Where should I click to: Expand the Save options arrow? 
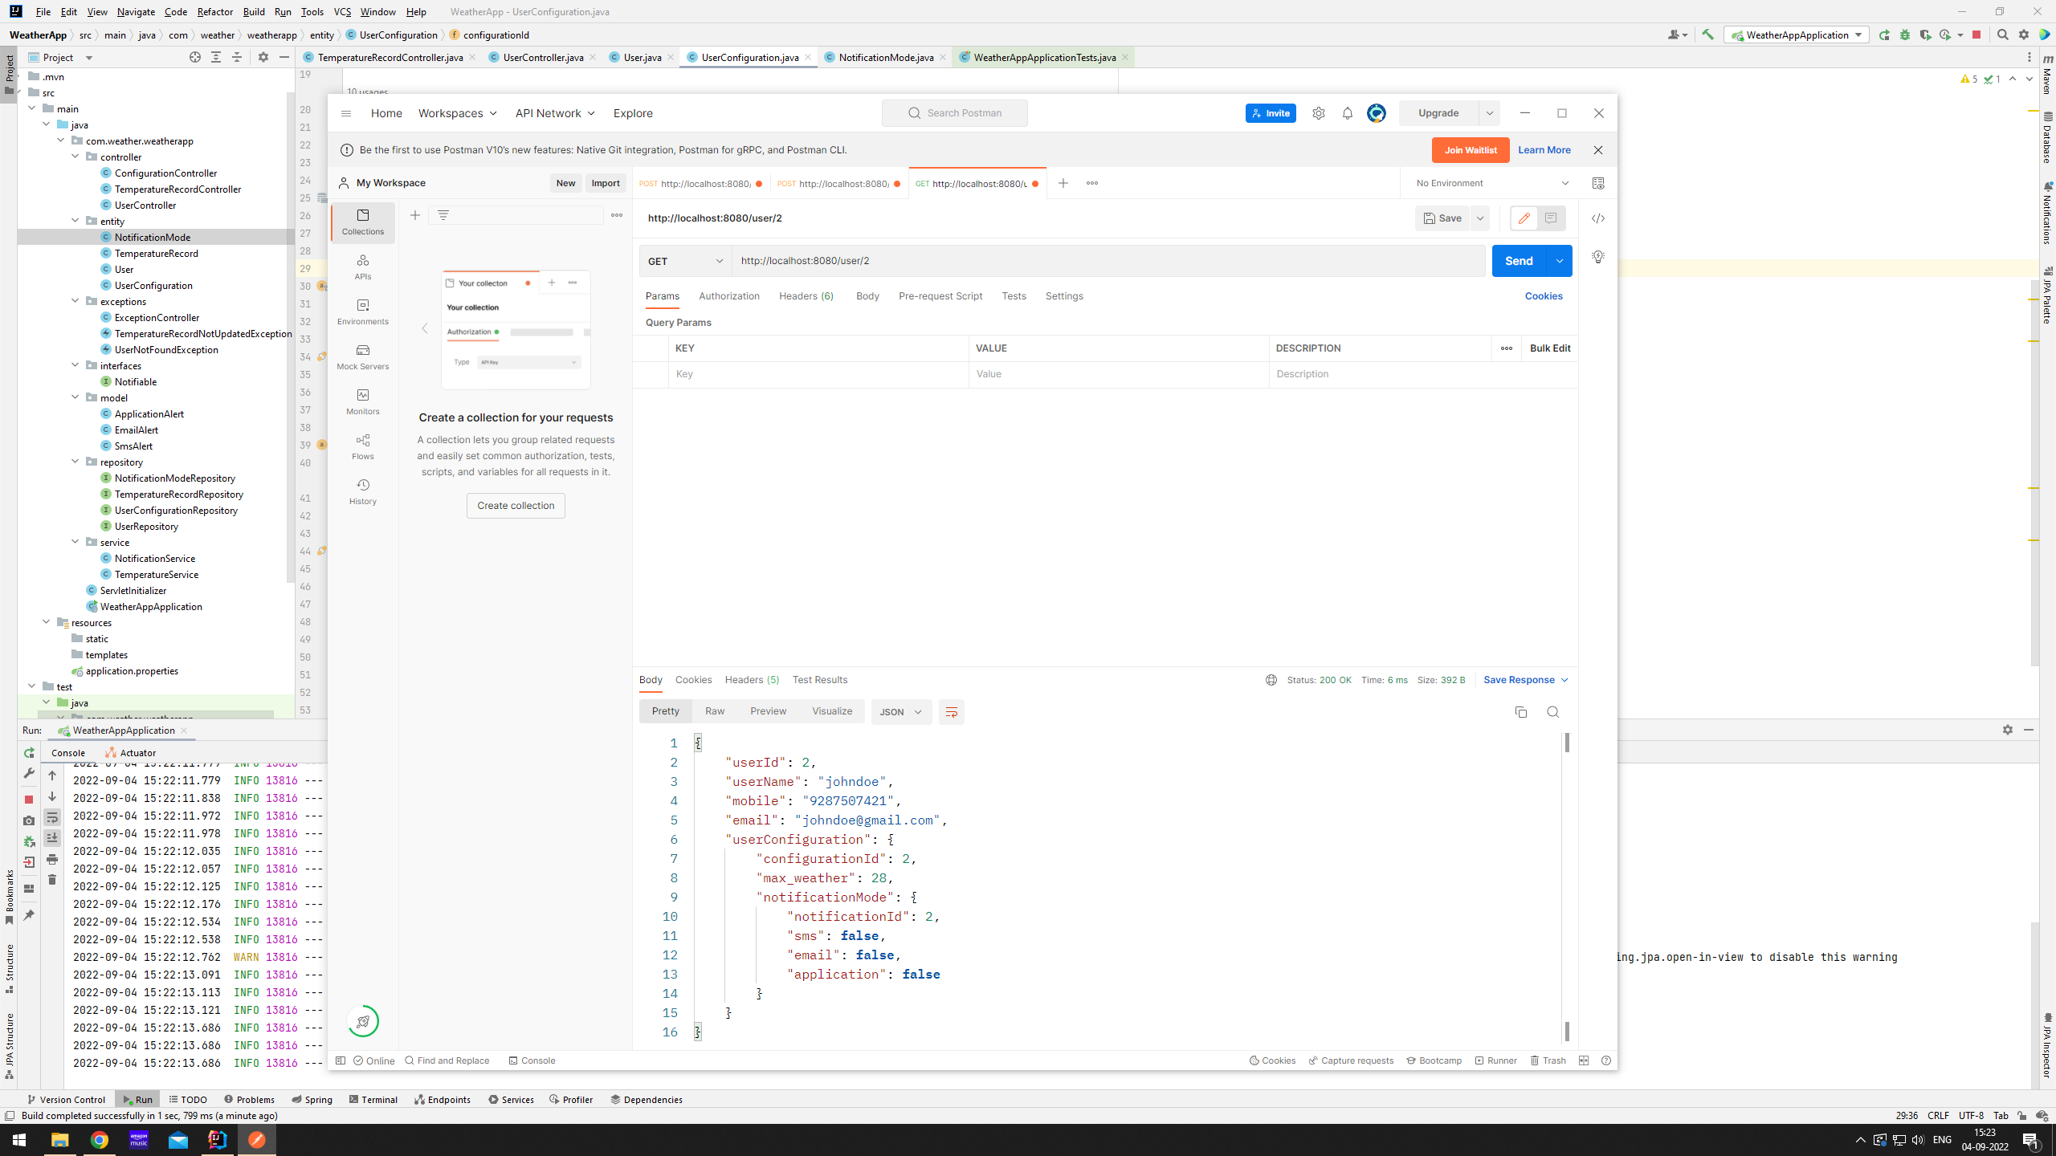[x=1479, y=218]
